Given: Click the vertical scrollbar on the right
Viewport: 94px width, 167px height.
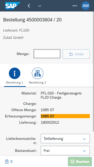Looking at the screenshot, I should [x=93, y=71].
